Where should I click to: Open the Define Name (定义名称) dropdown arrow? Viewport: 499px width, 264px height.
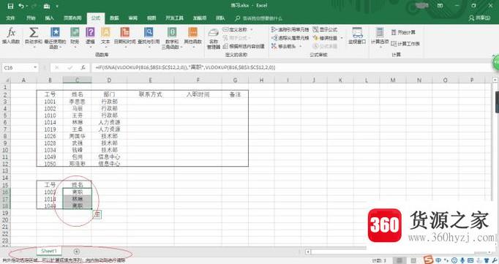pyautogui.click(x=252, y=29)
